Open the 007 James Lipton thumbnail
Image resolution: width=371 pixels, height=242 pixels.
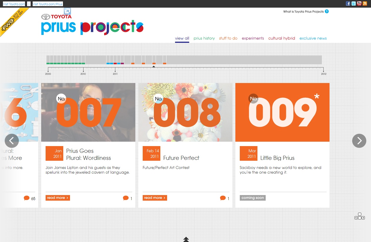(x=88, y=112)
